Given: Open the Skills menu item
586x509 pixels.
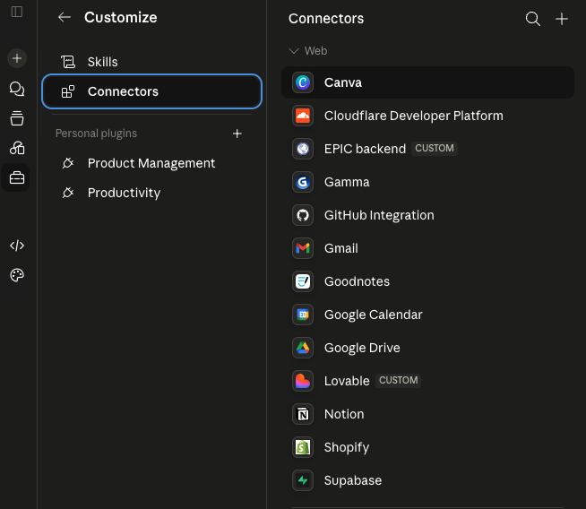Looking at the screenshot, I should (x=151, y=62).
